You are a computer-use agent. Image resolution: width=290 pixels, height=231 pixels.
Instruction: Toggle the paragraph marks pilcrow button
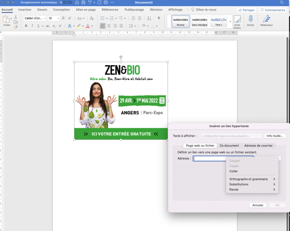click(159, 18)
